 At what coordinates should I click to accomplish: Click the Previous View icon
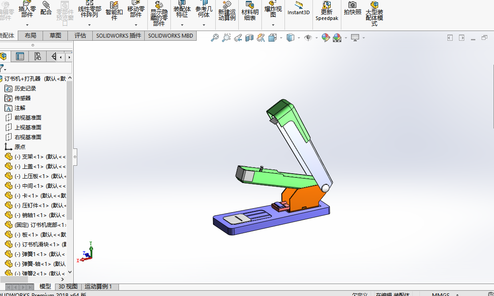pos(238,38)
